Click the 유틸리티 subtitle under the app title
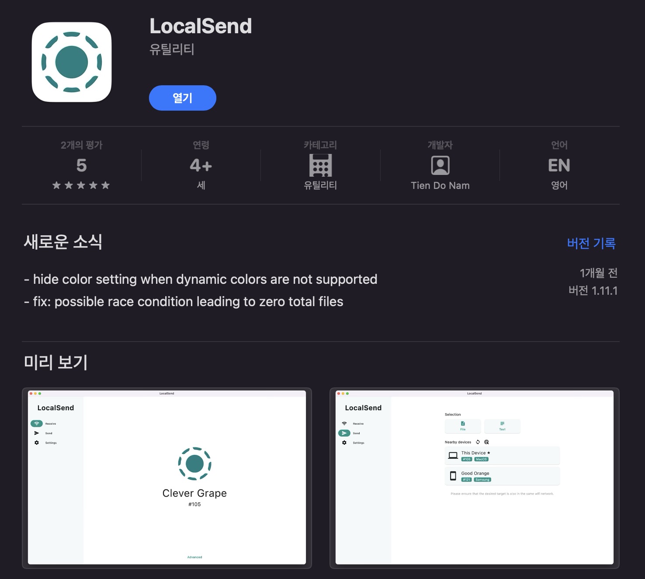This screenshot has width=645, height=579. tap(172, 49)
